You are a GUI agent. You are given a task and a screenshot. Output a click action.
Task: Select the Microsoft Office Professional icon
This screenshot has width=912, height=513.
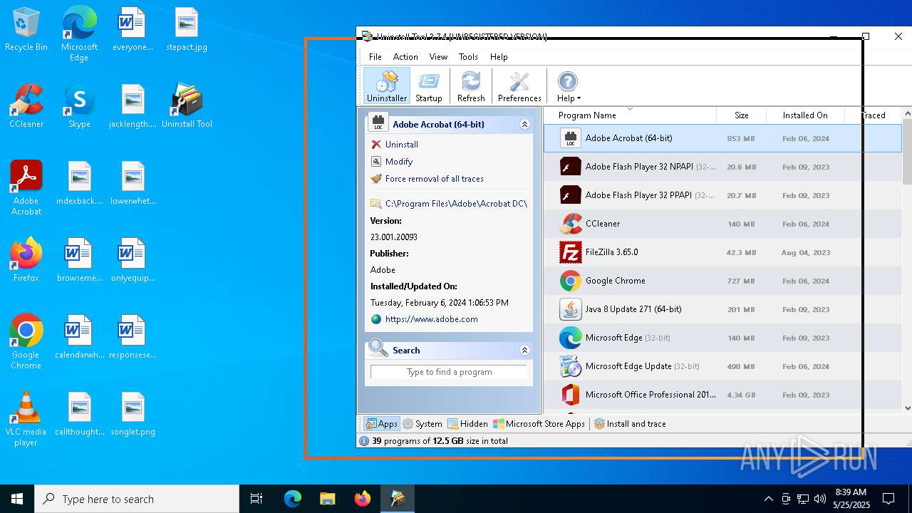pos(570,395)
